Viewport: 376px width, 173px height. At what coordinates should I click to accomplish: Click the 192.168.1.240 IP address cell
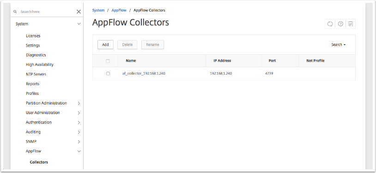[x=221, y=74]
